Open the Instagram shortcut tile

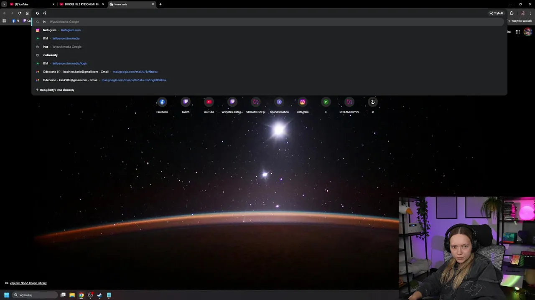coord(303,105)
